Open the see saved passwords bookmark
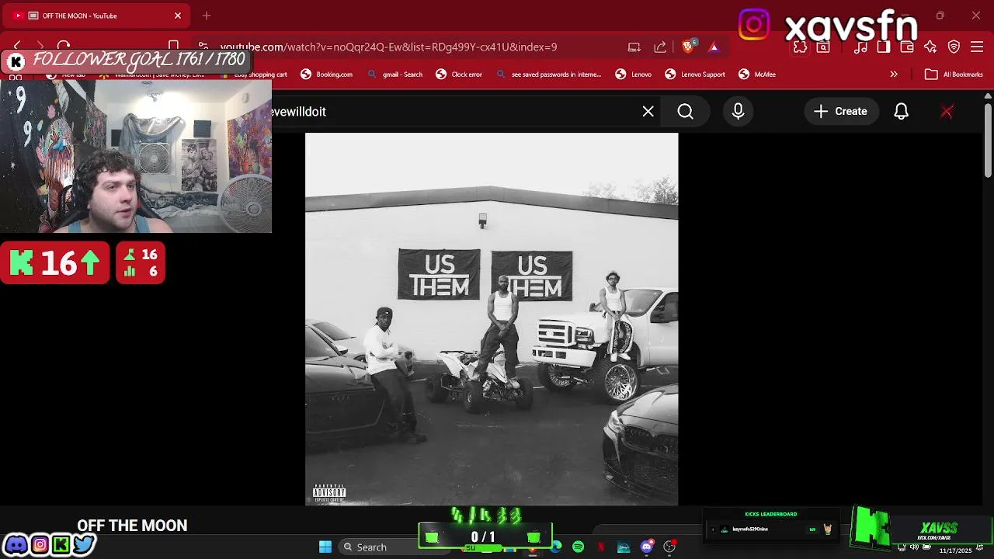Viewport: 994px width, 559px height. pyautogui.click(x=547, y=75)
